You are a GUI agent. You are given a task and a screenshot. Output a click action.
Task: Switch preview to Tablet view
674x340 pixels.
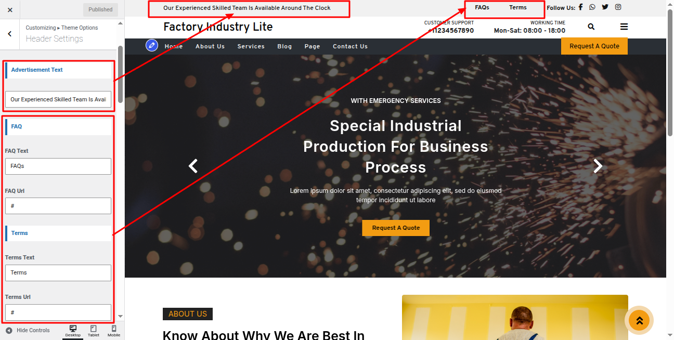[x=94, y=331]
